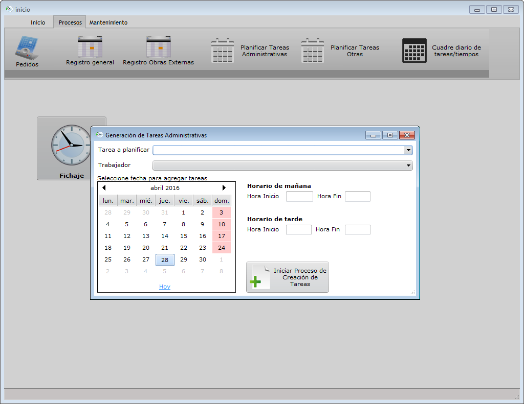Click the Fichaje label under the clock

(x=72, y=176)
